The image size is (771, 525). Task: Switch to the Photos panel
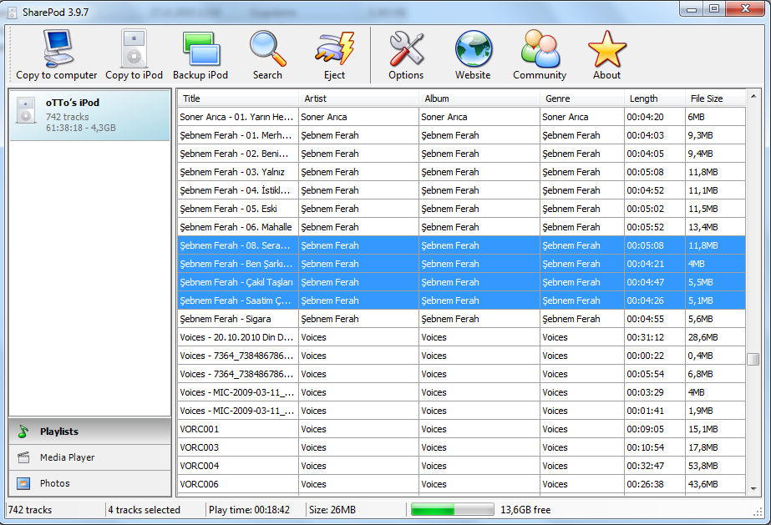pyautogui.click(x=90, y=483)
